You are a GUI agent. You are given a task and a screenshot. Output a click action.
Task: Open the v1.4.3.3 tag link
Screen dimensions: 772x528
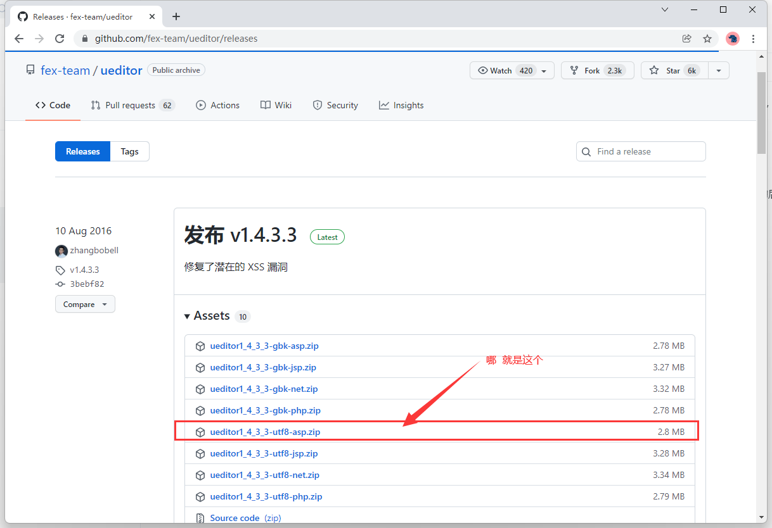84,270
